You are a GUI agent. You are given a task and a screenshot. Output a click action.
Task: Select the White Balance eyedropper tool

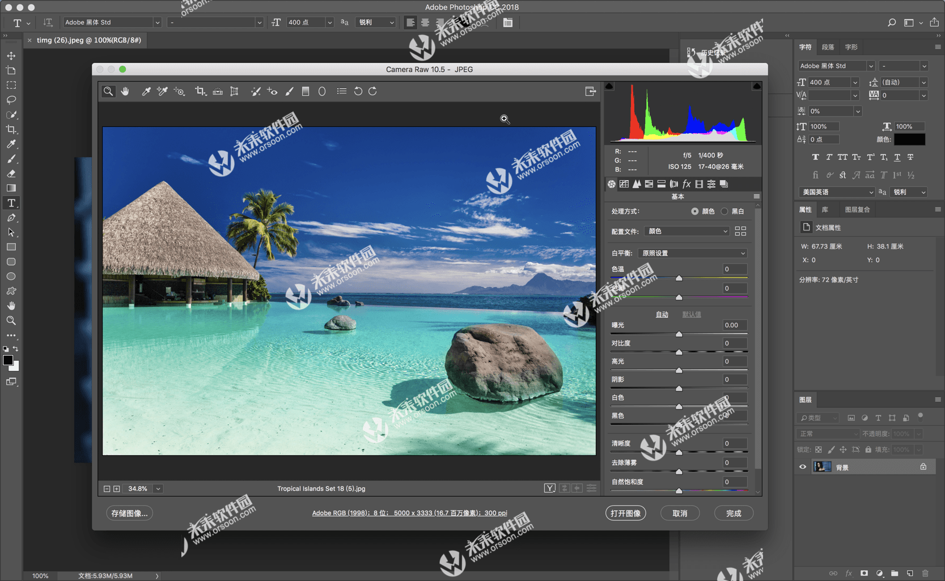point(146,91)
